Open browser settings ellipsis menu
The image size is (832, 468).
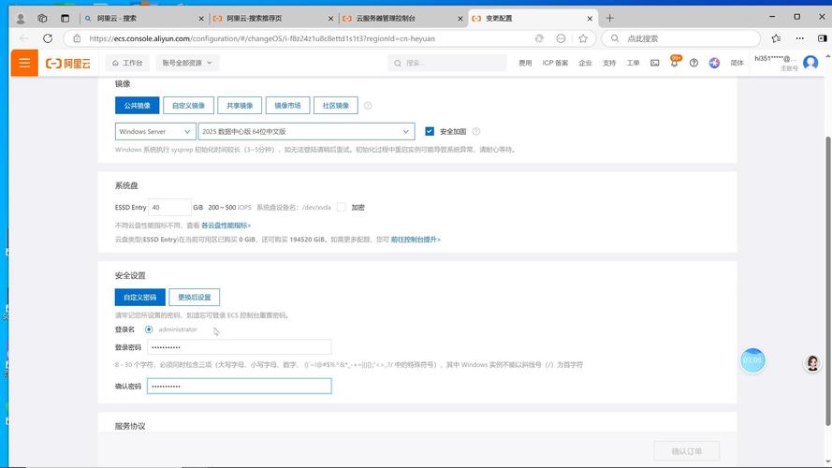pos(799,38)
